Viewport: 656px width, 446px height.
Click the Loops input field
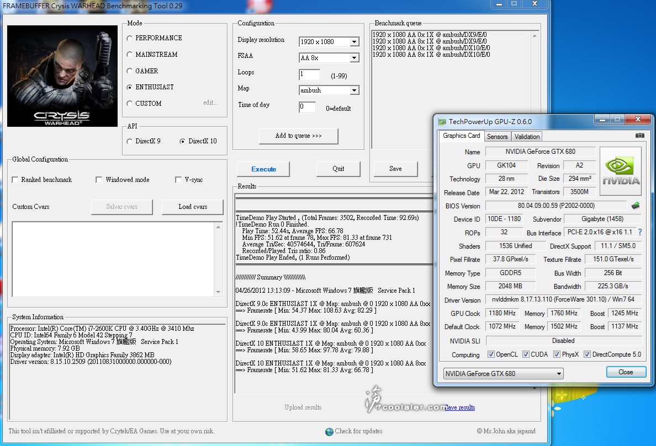tap(310, 75)
